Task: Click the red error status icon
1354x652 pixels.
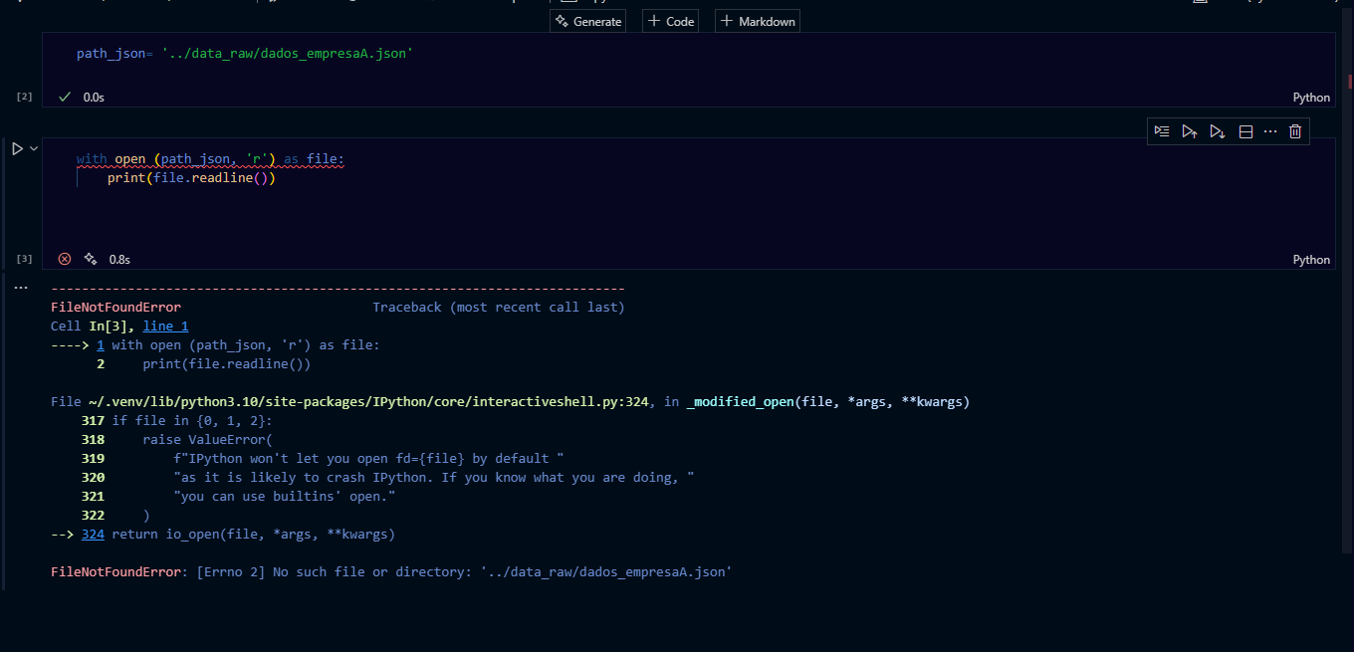Action: [65, 259]
